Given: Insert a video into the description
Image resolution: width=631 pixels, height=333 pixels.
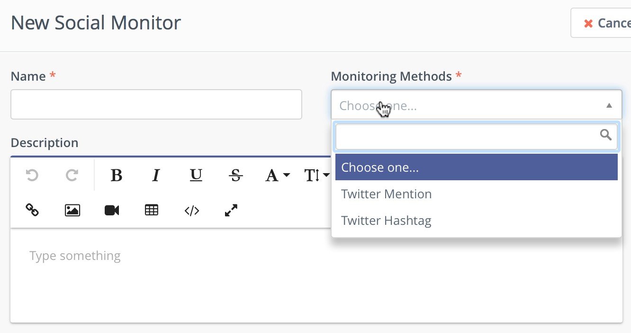Looking at the screenshot, I should coord(112,210).
